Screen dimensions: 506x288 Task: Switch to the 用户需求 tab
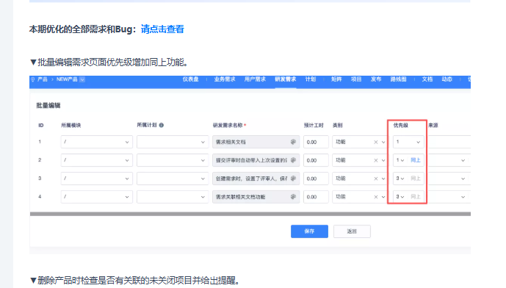coord(255,79)
